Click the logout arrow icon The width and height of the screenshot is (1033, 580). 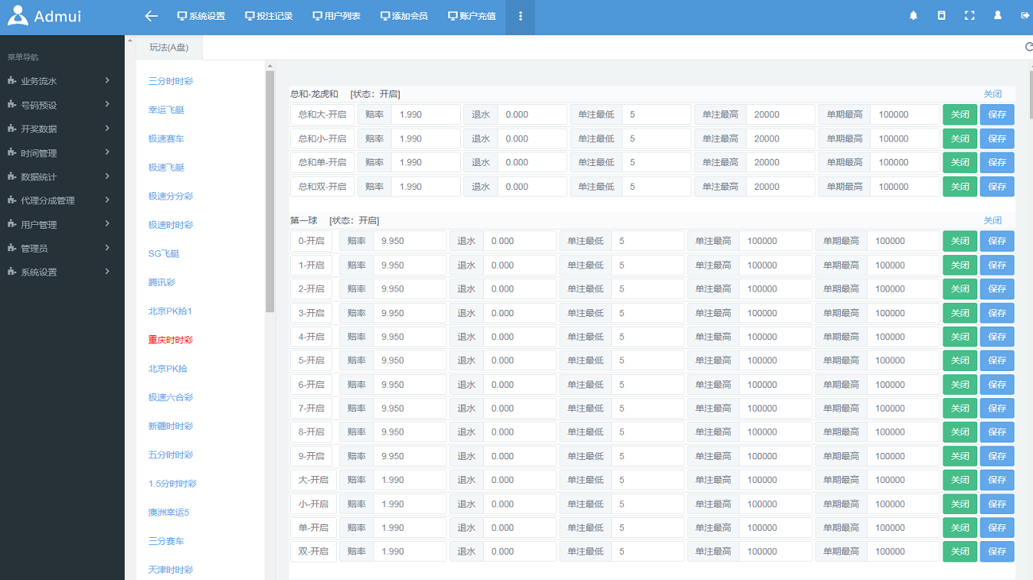click(x=1024, y=16)
